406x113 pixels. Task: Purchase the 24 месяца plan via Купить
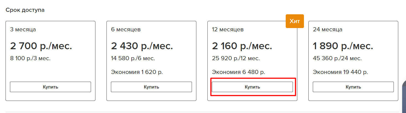point(353,87)
